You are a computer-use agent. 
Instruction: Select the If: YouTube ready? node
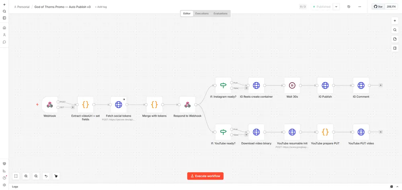(223, 132)
